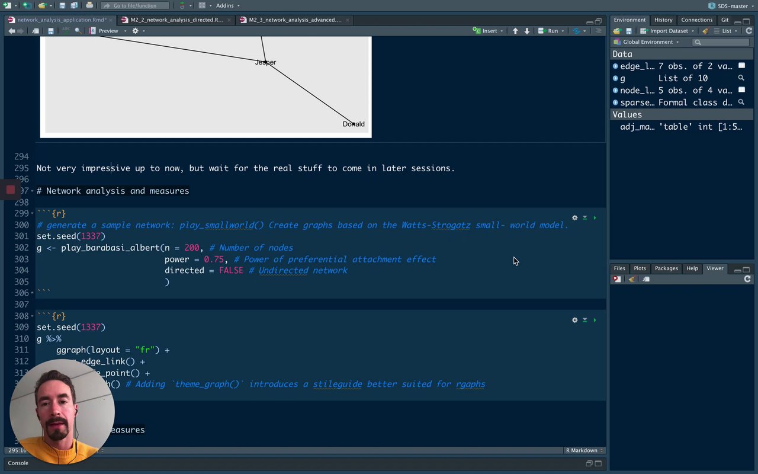Screen dimensions: 758x474
Task: Show the document outline
Action: [x=600, y=31]
